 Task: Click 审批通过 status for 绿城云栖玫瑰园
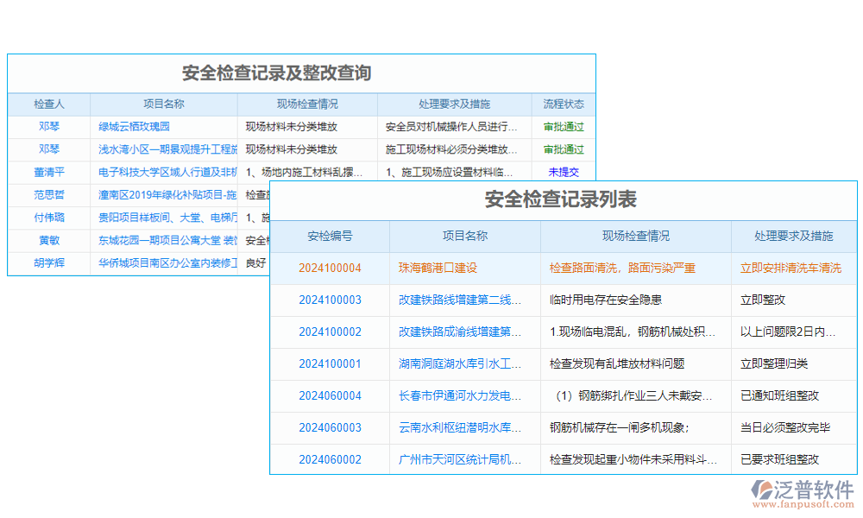pos(564,126)
